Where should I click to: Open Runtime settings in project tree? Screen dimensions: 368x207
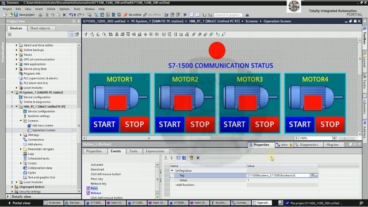pyautogui.click(x=39, y=116)
